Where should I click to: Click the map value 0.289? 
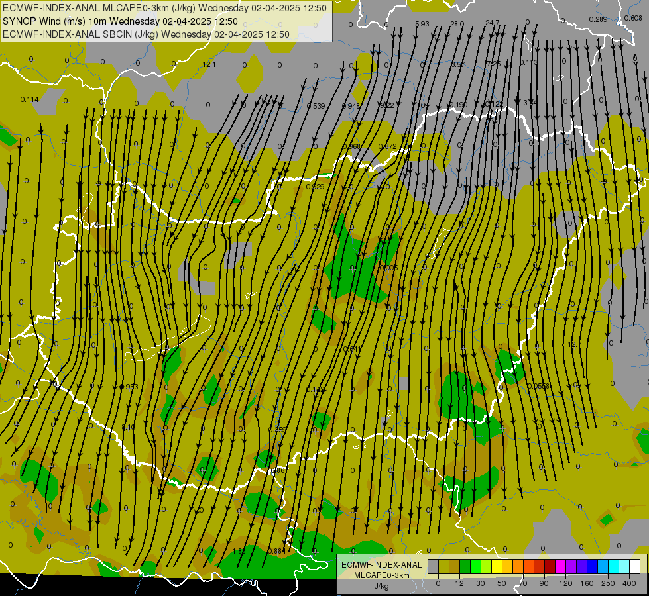point(598,19)
